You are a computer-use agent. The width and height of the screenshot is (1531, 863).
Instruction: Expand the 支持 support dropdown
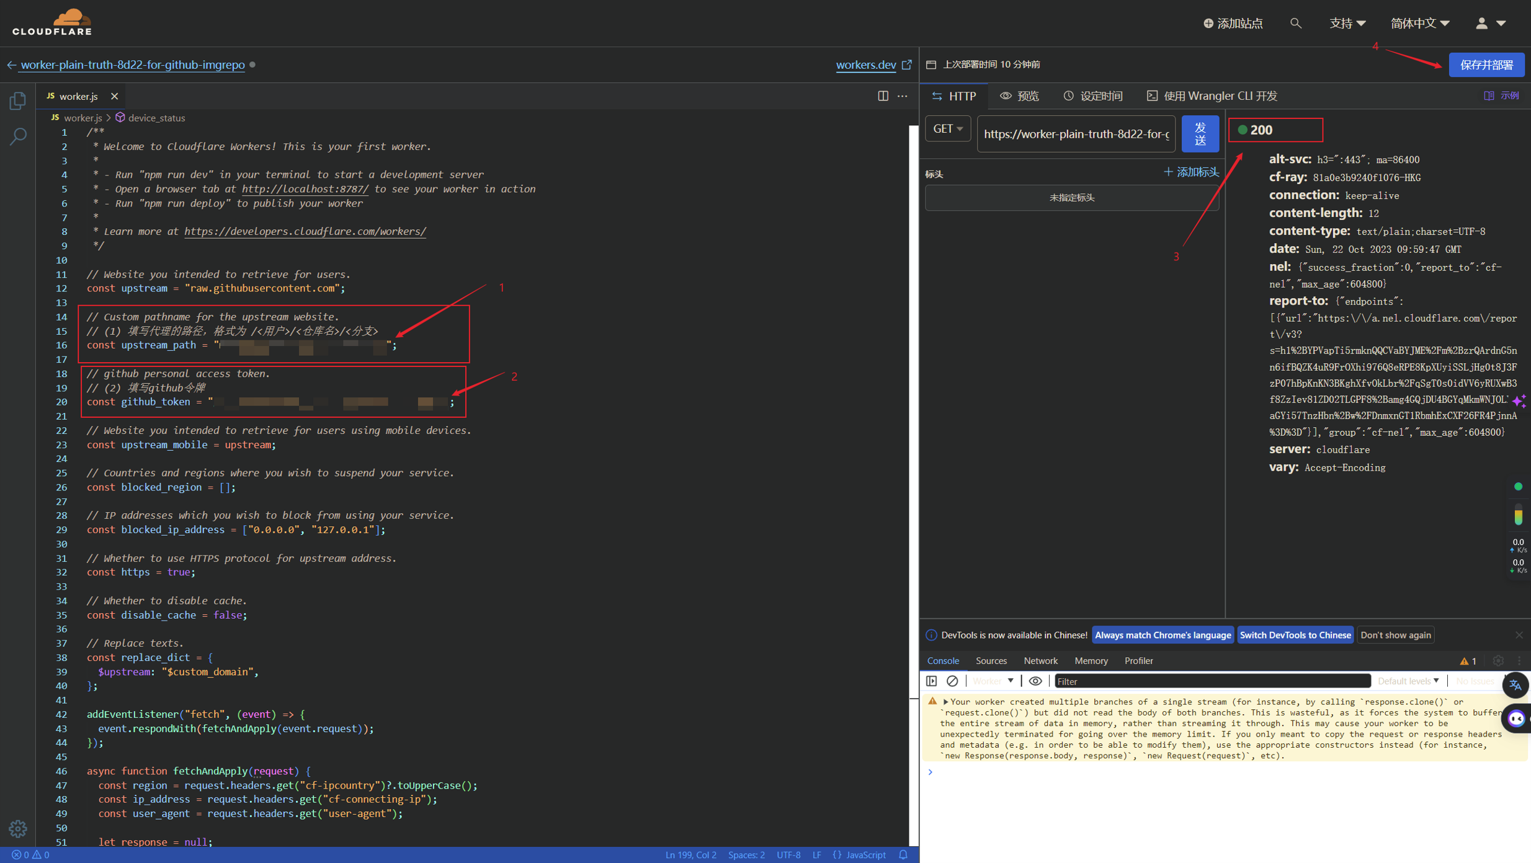click(1347, 24)
